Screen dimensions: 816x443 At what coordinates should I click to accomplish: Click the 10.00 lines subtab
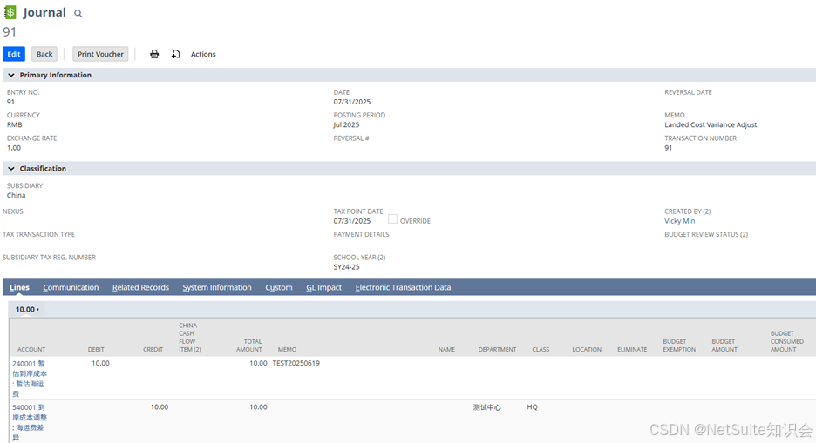click(x=26, y=310)
